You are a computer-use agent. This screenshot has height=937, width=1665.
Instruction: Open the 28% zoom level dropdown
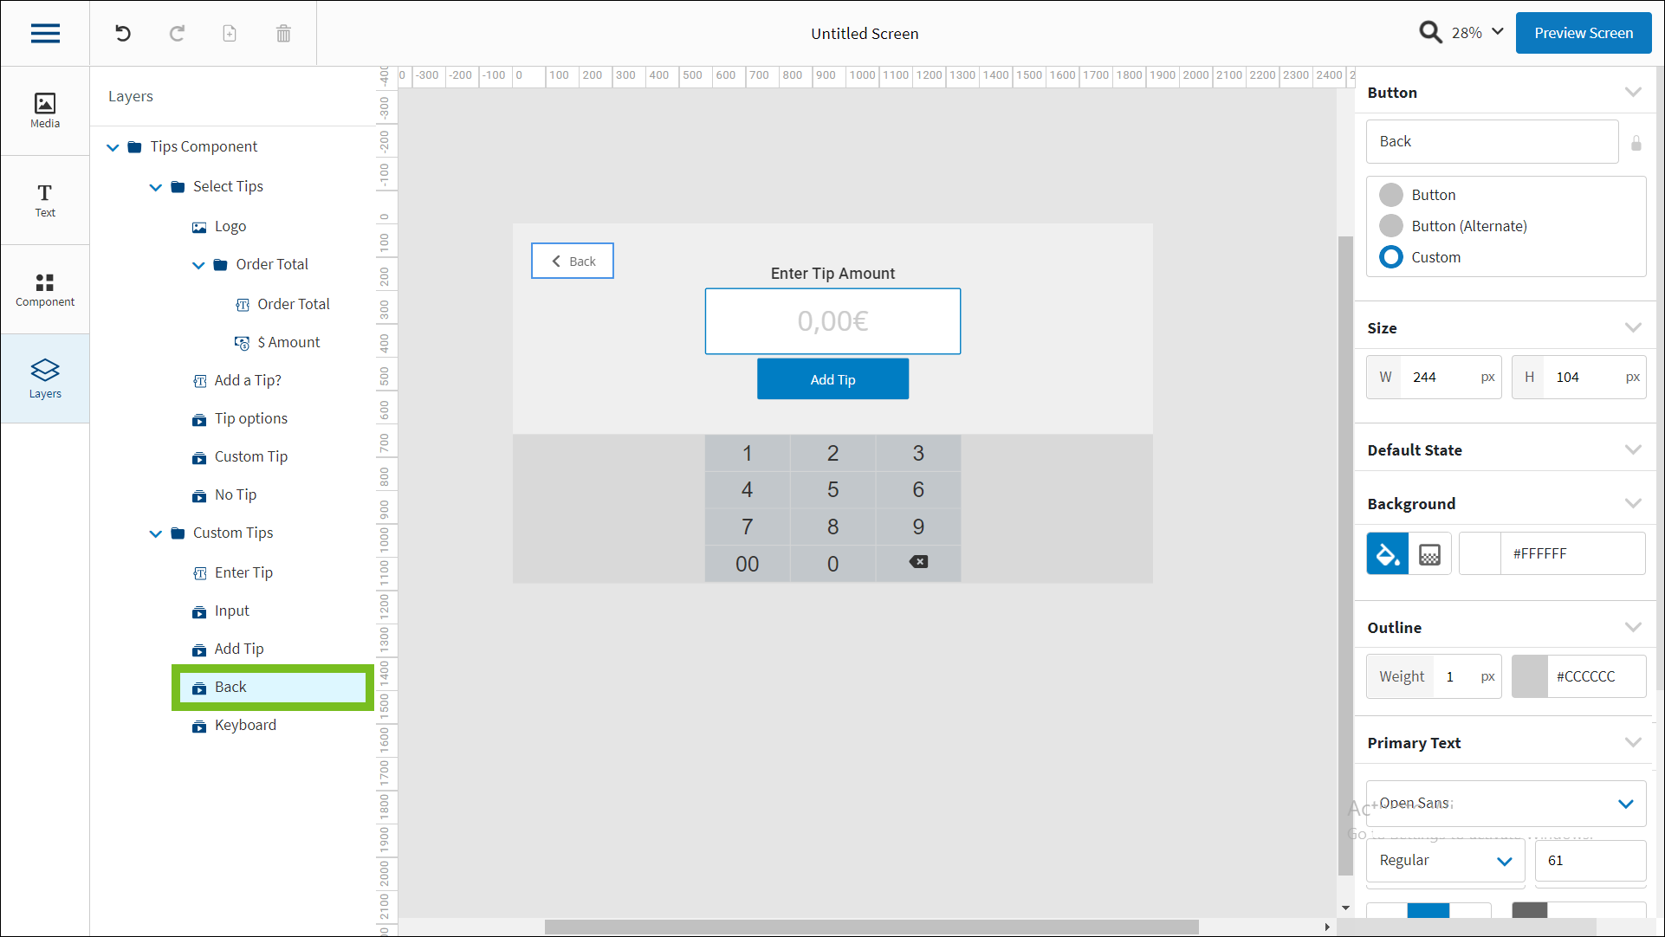coord(1479,33)
